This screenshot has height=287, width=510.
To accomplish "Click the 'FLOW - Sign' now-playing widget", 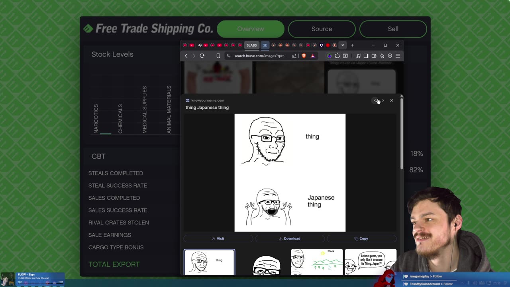I will tap(32, 279).
